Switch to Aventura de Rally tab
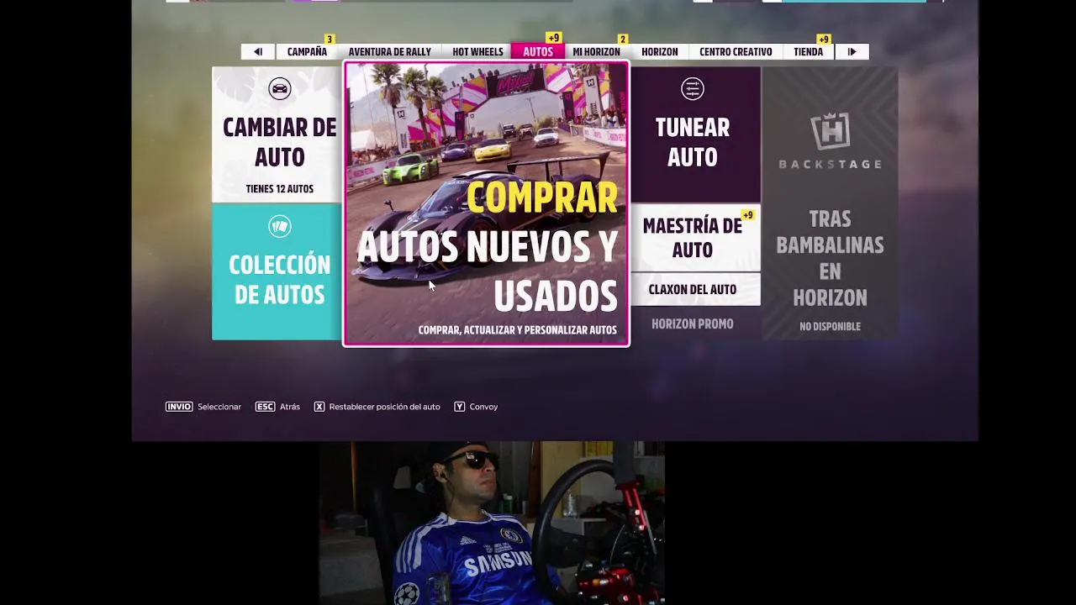This screenshot has height=605, width=1076. (x=389, y=52)
